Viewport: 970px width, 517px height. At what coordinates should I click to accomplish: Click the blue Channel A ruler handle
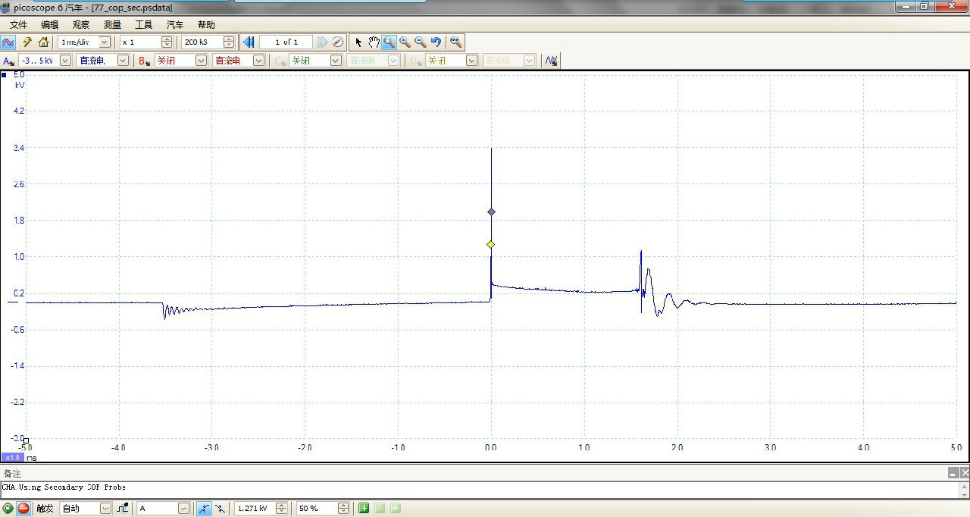pyautogui.click(x=5, y=75)
